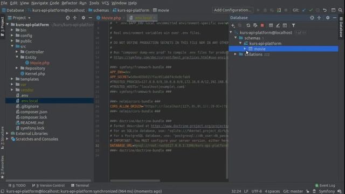Screen dimensions: 345x194
Task: Hide the Project panel with minus icon
Action: click(90, 18)
